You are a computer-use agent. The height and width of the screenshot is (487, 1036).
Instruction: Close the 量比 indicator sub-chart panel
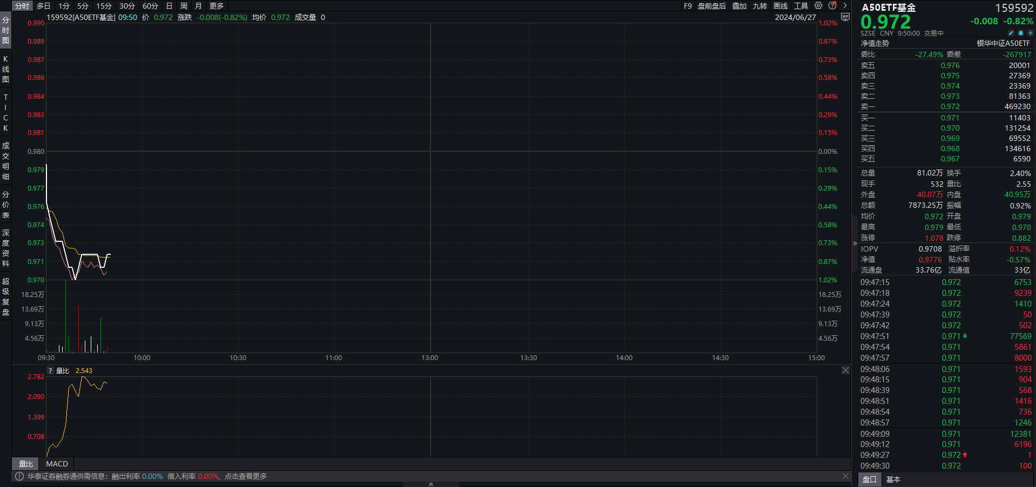point(845,370)
